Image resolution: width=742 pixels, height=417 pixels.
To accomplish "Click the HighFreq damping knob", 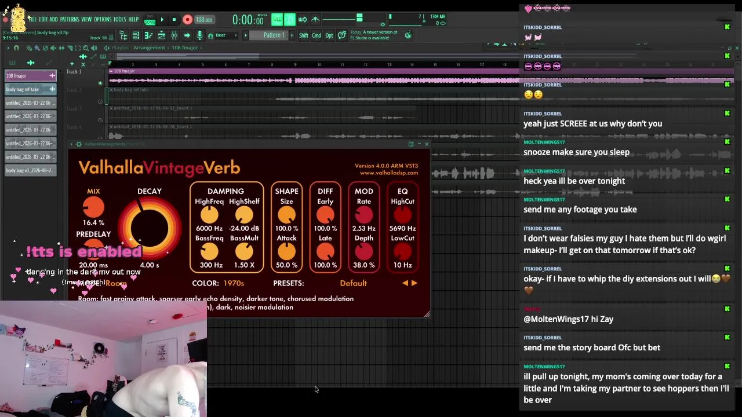I will [x=209, y=215].
